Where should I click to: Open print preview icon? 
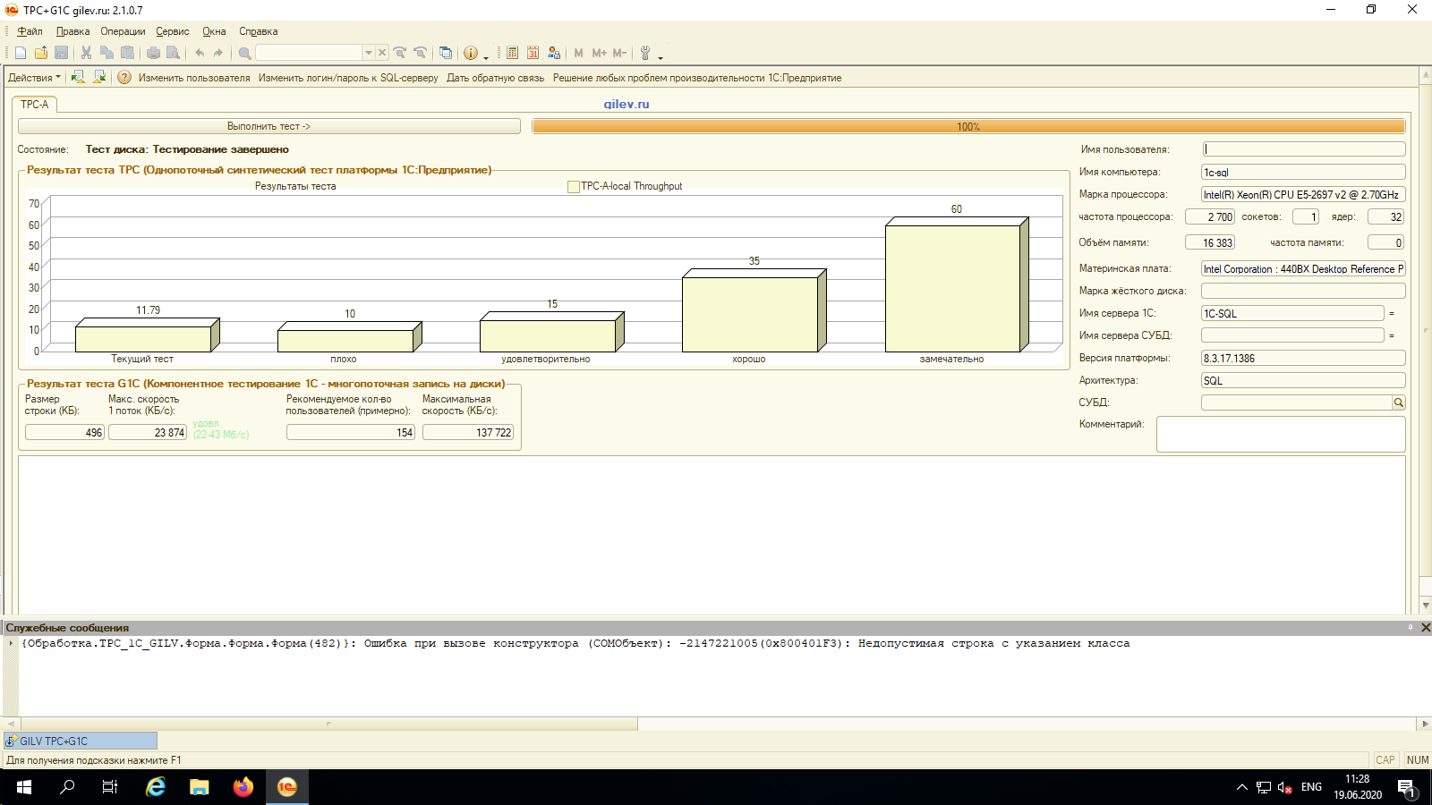click(x=173, y=53)
